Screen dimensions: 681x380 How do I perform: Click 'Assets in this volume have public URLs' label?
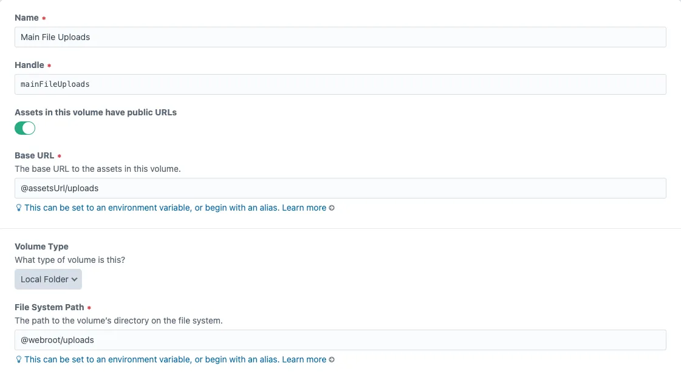tap(95, 112)
